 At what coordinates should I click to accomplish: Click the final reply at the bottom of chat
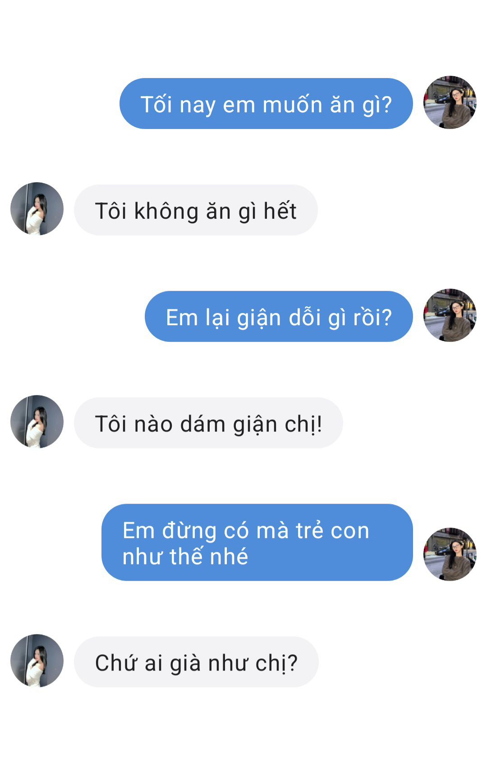pos(196,662)
